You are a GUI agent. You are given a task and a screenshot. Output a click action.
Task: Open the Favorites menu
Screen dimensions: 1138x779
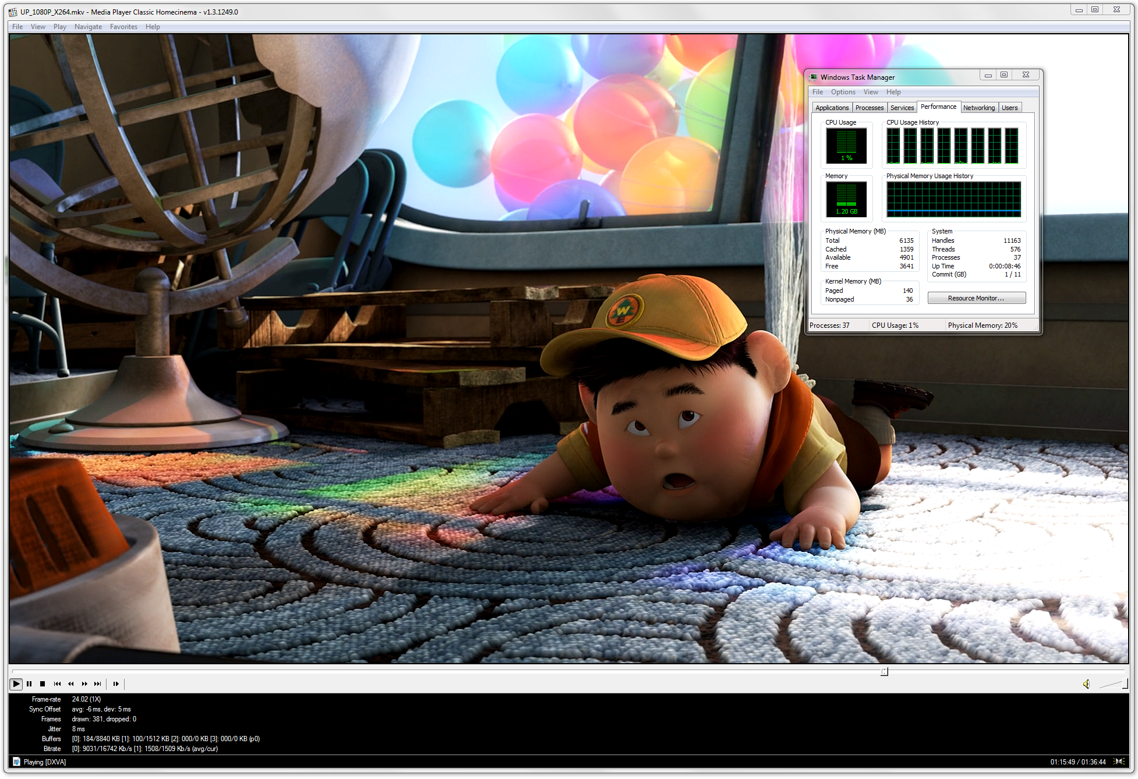pyautogui.click(x=123, y=27)
